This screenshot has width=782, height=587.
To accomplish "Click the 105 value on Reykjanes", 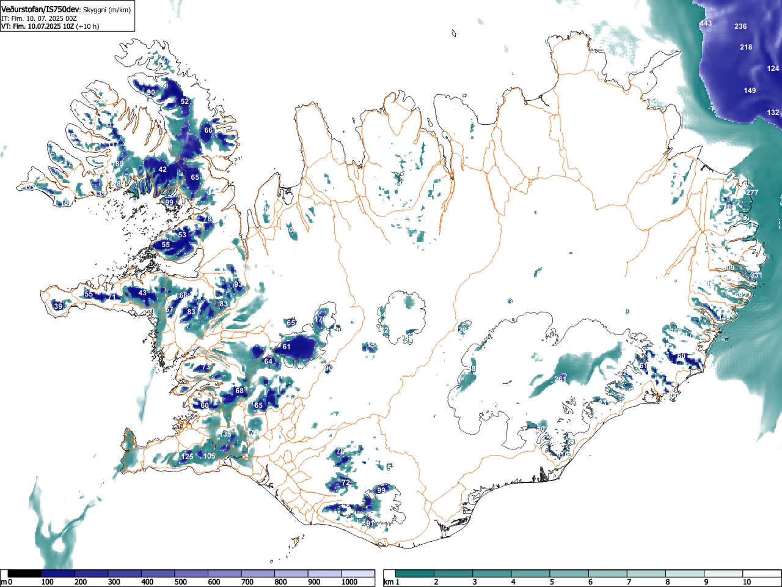I will point(209,456).
